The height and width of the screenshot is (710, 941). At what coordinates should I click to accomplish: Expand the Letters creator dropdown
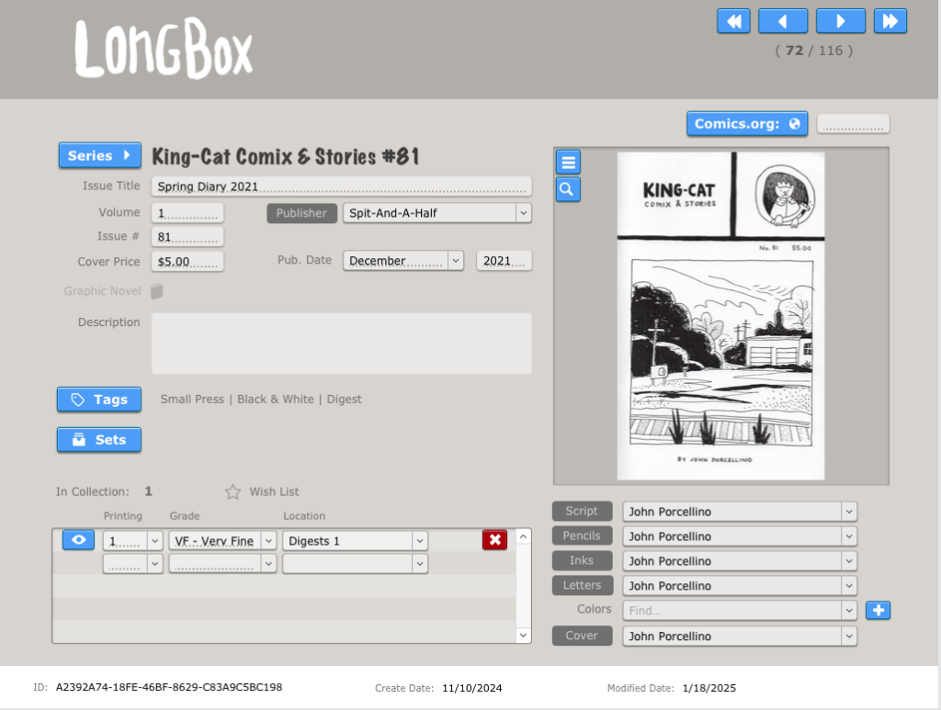click(848, 585)
